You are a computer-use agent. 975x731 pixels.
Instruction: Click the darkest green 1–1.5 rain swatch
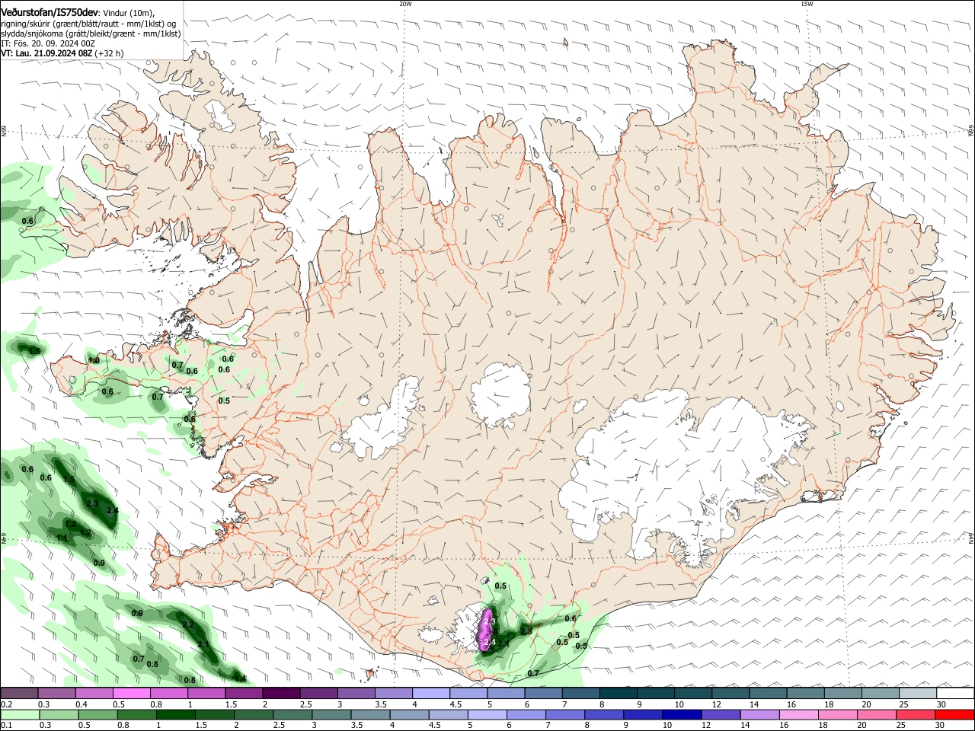pyautogui.click(x=175, y=714)
